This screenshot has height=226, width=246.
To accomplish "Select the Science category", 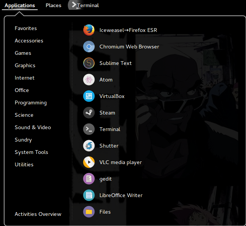I will coord(24,115).
